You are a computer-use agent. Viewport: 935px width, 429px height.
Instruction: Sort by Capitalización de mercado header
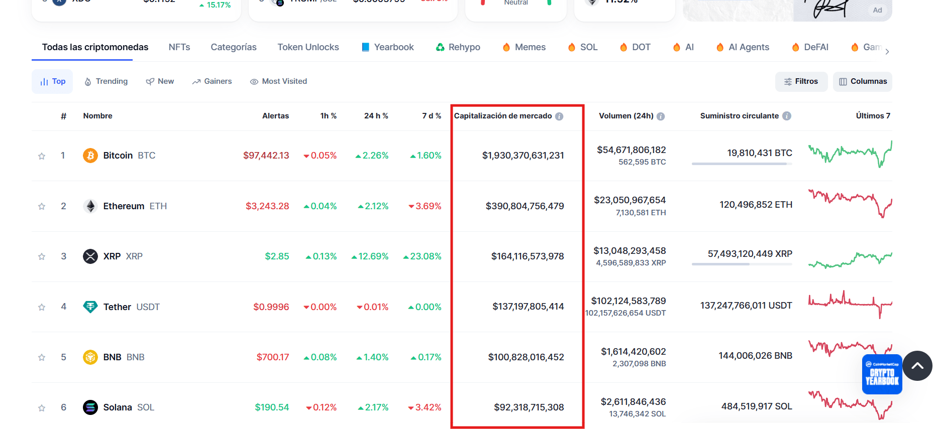(503, 116)
